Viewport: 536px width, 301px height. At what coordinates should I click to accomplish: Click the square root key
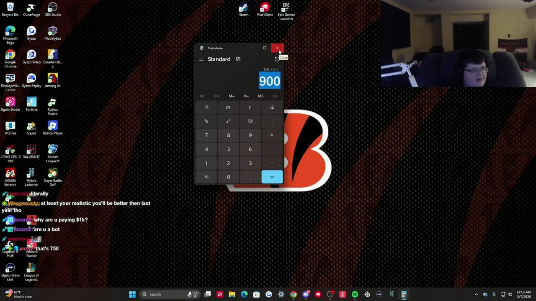point(250,121)
